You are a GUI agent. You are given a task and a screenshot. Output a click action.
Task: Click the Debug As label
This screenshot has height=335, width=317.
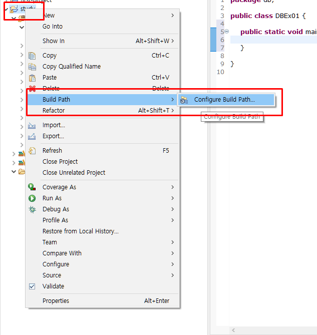click(56, 209)
